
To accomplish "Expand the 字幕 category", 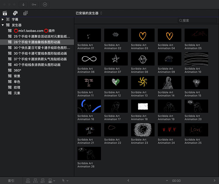I will [x=3, y=19].
